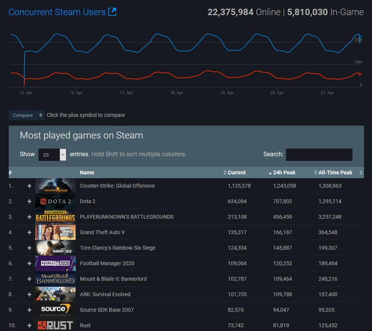Image resolution: width=372 pixels, height=331 pixels.
Task: Sort table by 24h Peak column
Action: [x=284, y=172]
